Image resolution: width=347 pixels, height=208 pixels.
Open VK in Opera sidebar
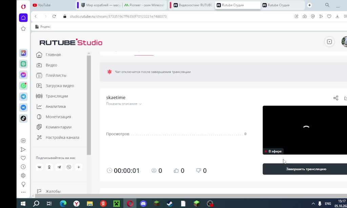point(23,107)
